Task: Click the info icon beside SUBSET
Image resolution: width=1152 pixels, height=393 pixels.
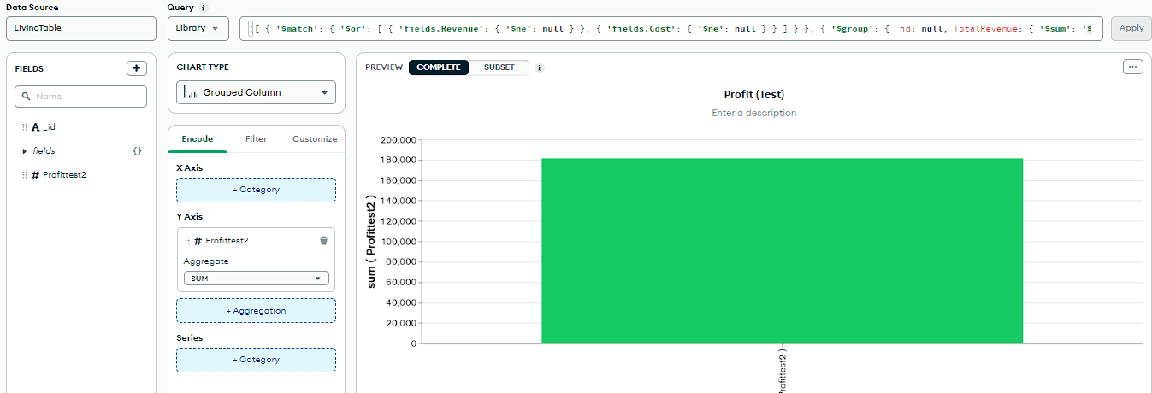Action: click(540, 67)
